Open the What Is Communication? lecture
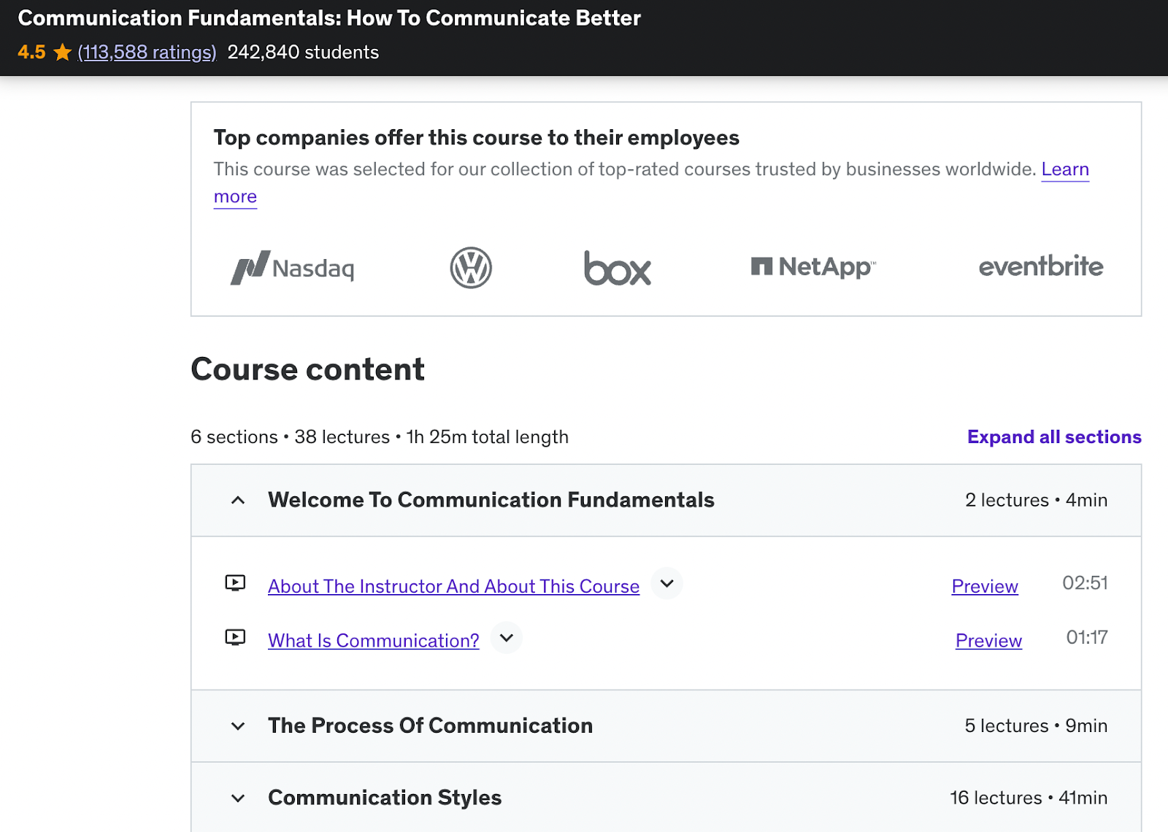Screen dimensions: 1168x832 click(373, 640)
